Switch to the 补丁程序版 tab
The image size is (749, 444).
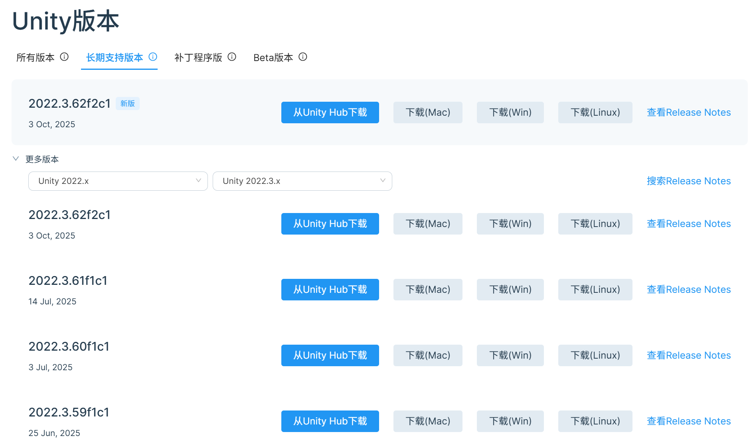click(198, 57)
